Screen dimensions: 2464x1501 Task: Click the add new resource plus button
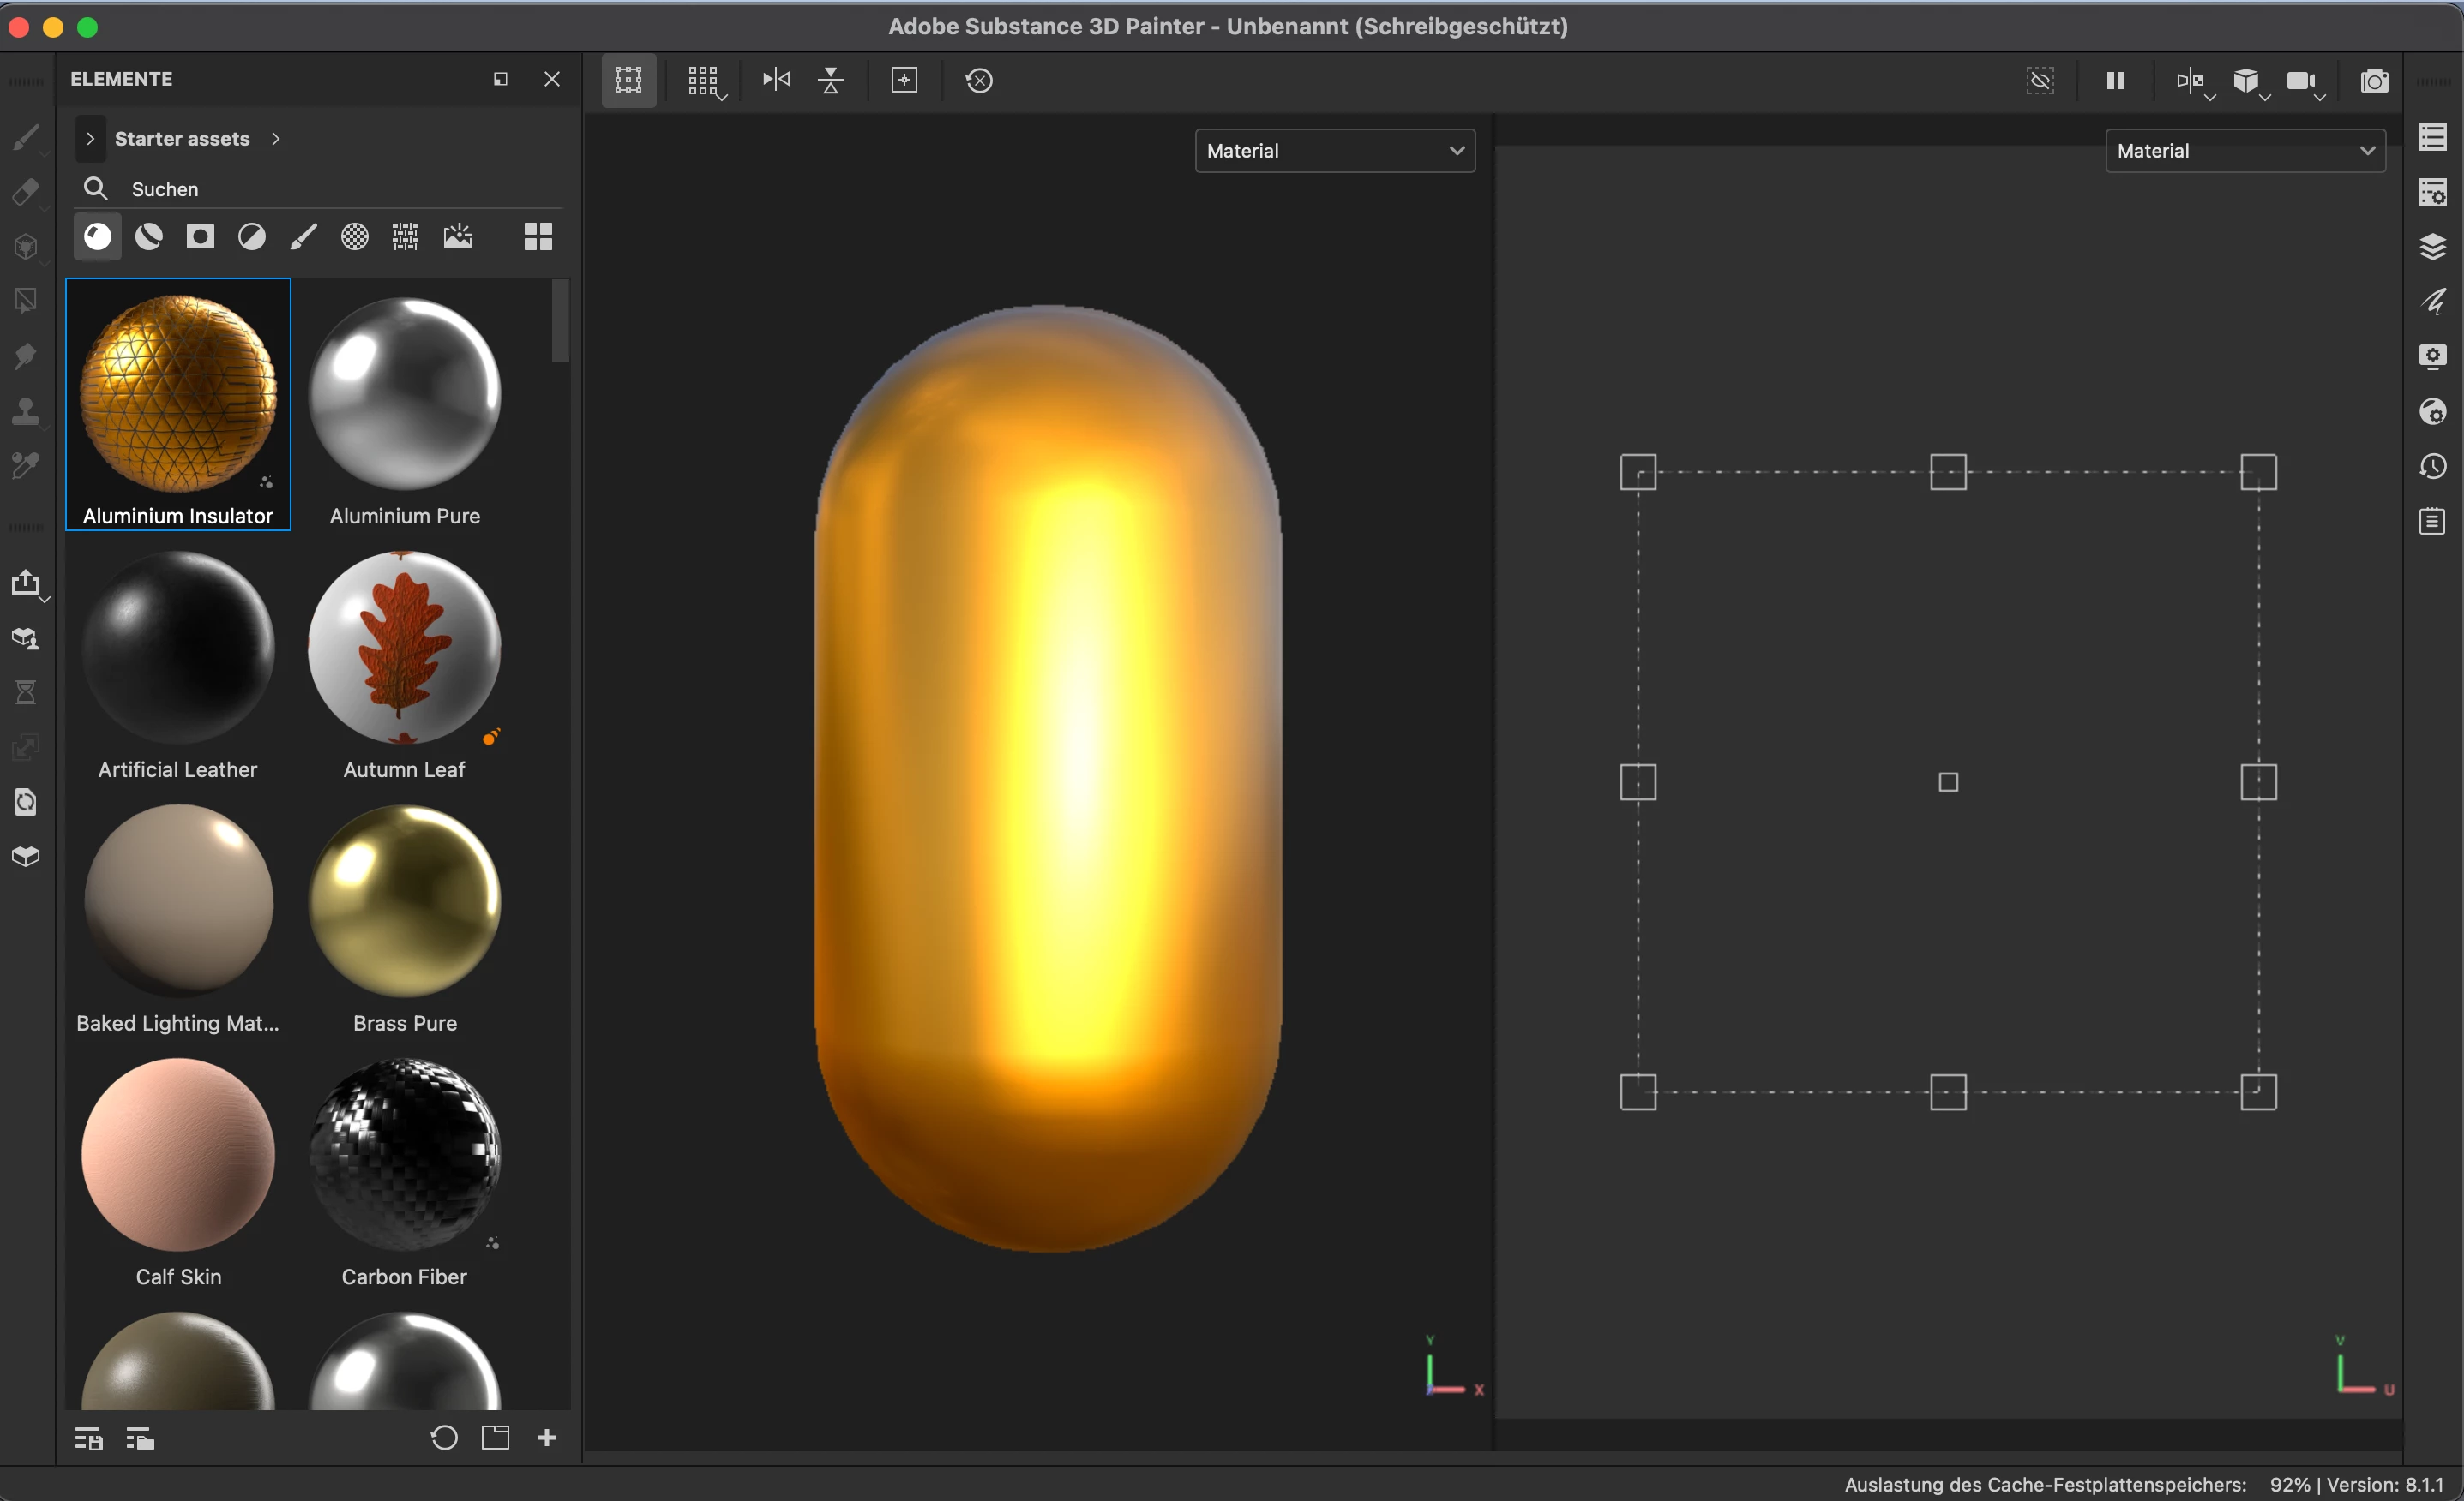tap(547, 1437)
